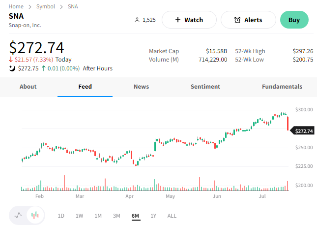Click the after-hours moon icon
Screen dimensions: 317x227
click(12, 68)
